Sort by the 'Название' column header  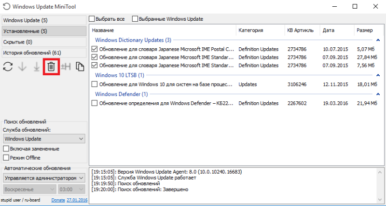163,30
